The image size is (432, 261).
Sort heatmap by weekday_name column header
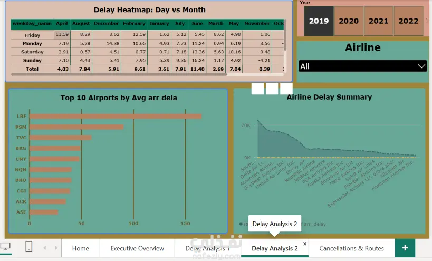tap(32, 23)
